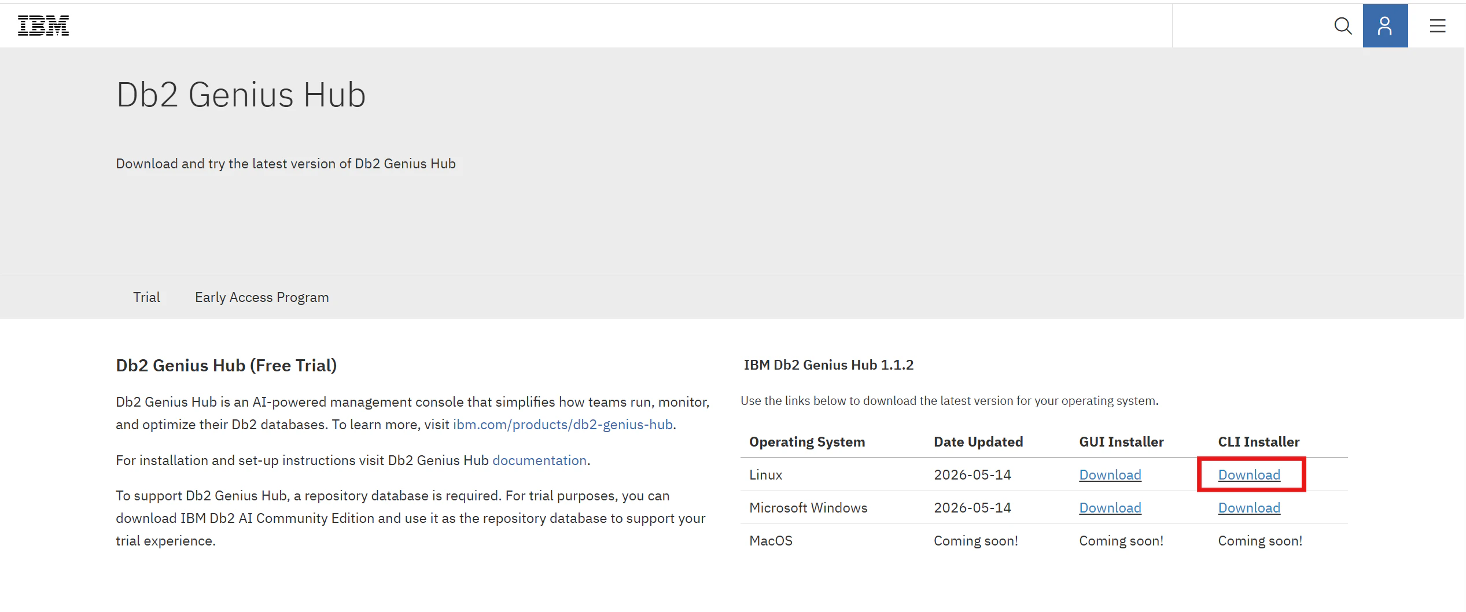Click the Microsoft Windows row label
This screenshot has height=612, width=1466.
click(x=808, y=508)
